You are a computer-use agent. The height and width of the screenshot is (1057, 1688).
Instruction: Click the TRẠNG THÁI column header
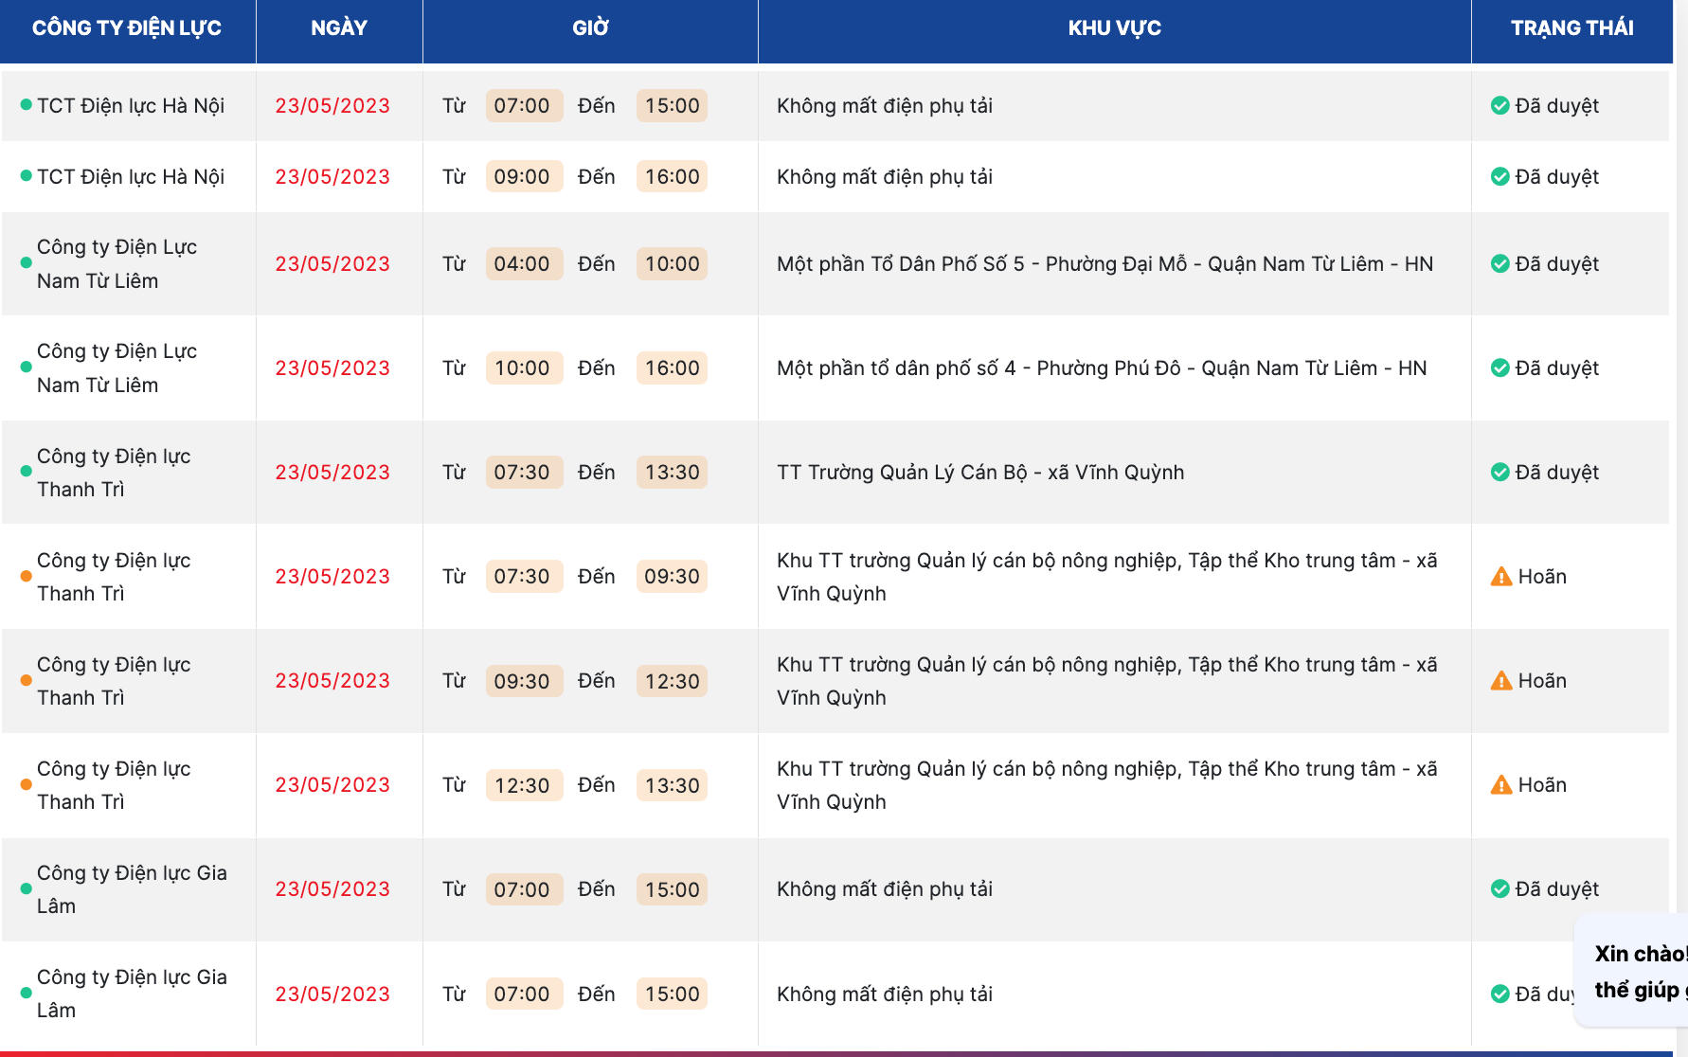pos(1571,28)
